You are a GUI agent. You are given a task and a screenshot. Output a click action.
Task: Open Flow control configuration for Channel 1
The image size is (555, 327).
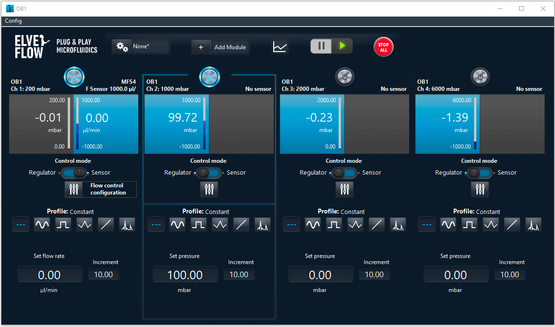pos(101,189)
